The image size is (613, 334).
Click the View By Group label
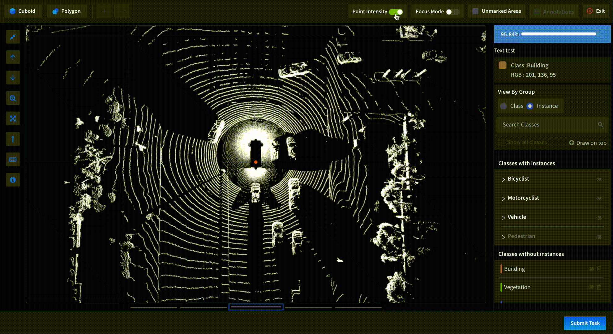[516, 92]
